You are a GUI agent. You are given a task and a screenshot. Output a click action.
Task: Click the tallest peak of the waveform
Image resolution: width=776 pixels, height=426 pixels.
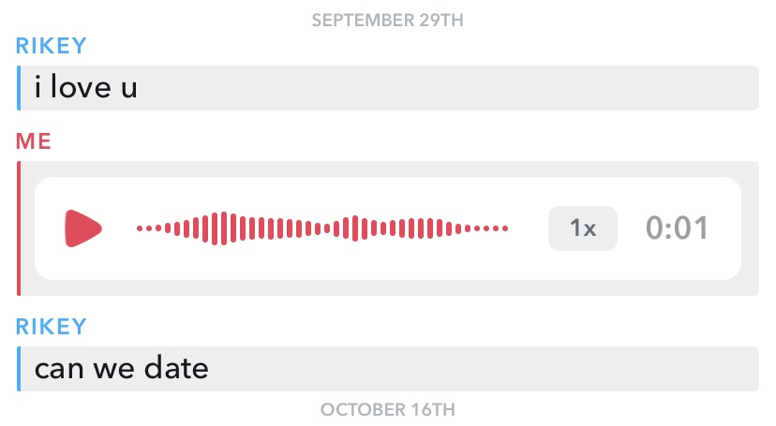(224, 228)
